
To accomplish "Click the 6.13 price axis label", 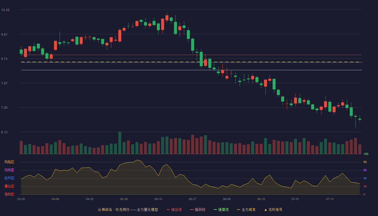I will (5, 132).
